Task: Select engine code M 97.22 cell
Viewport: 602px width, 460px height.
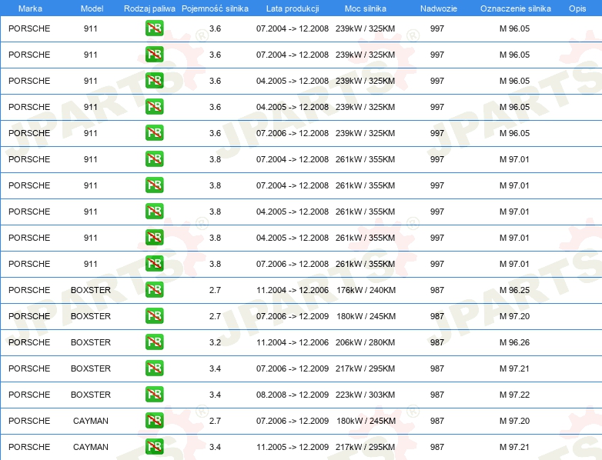Action: click(x=514, y=395)
